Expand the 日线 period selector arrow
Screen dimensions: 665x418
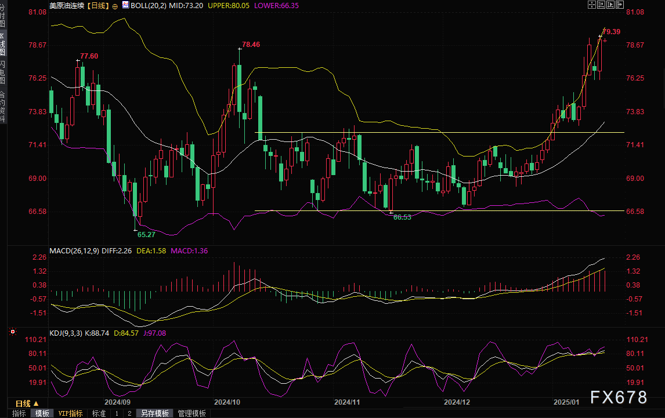(36, 403)
